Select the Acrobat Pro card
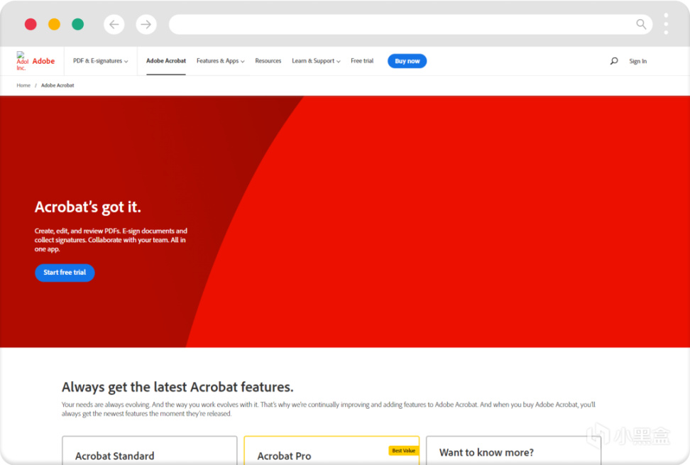 pos(332,451)
